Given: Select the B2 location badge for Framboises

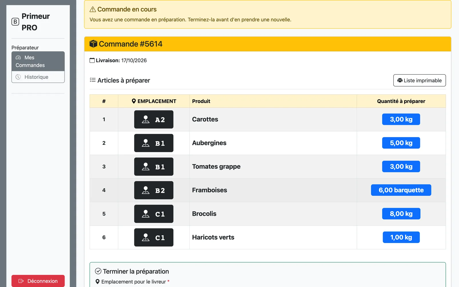Looking at the screenshot, I should click(154, 190).
